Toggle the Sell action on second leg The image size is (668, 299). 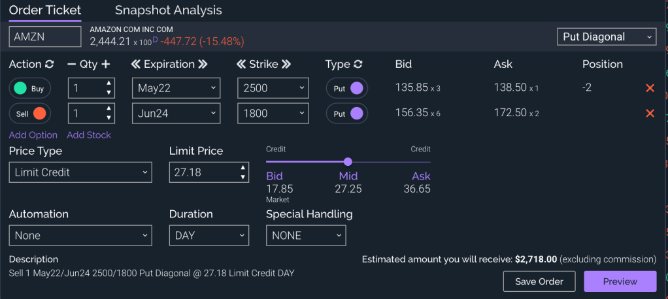[31, 114]
